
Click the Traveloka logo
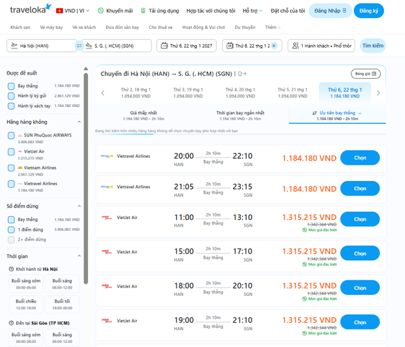31,9
